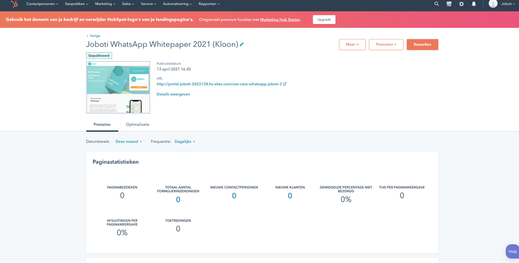This screenshot has height=263, width=519.
Task: Click the Totaal aantal formulierinzendingen value
Action: [178, 200]
